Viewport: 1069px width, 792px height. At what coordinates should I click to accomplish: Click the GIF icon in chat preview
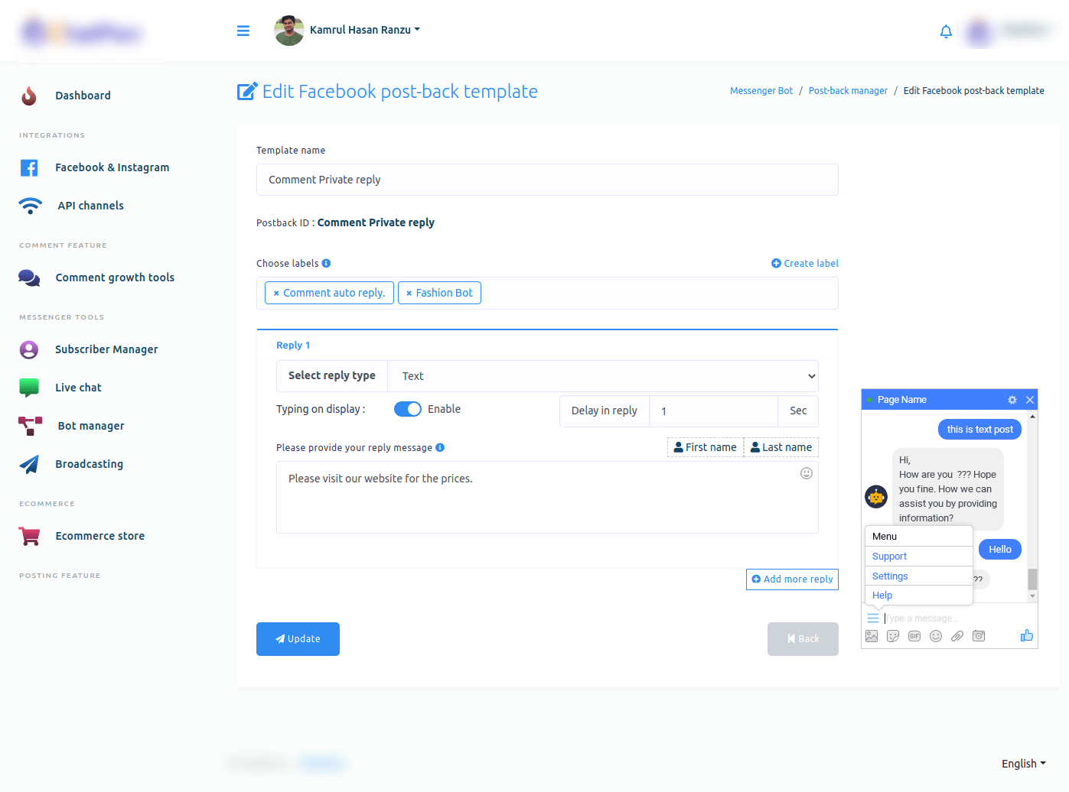coord(914,636)
